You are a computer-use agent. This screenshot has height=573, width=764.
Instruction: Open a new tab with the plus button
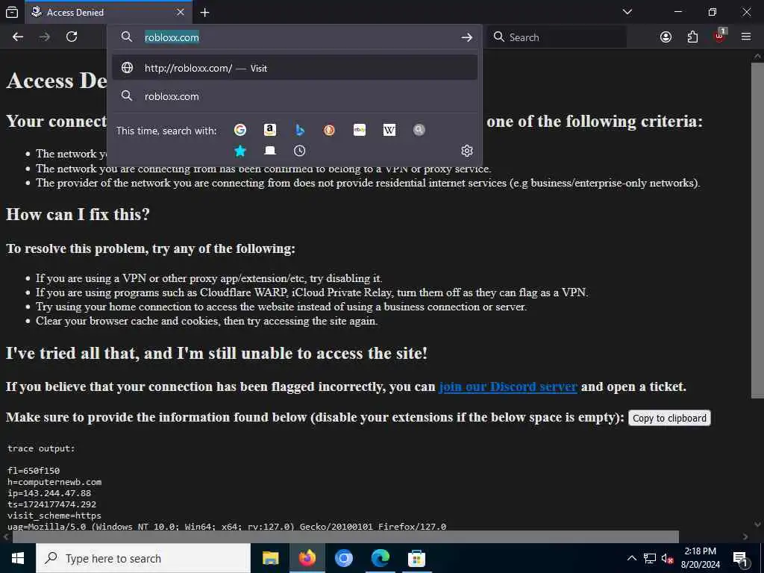click(x=204, y=13)
